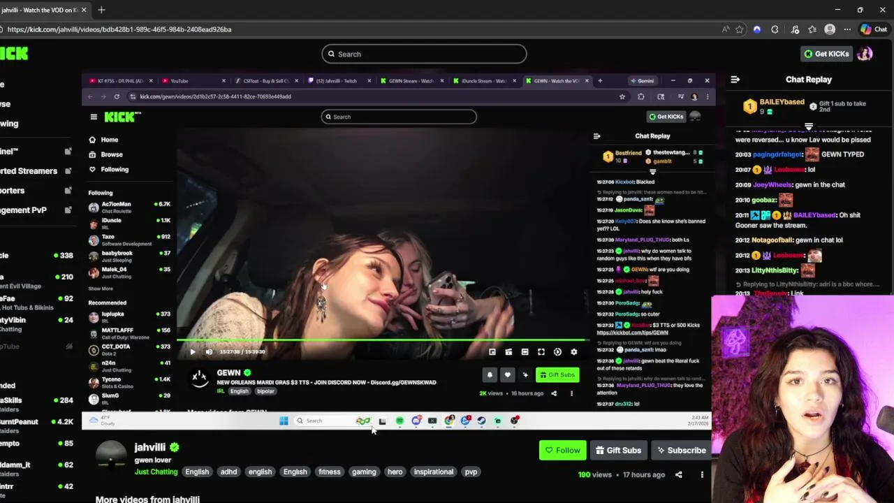This screenshot has width=894, height=503.
Task: Select the gaming tag under jahvilli
Action: click(364, 472)
